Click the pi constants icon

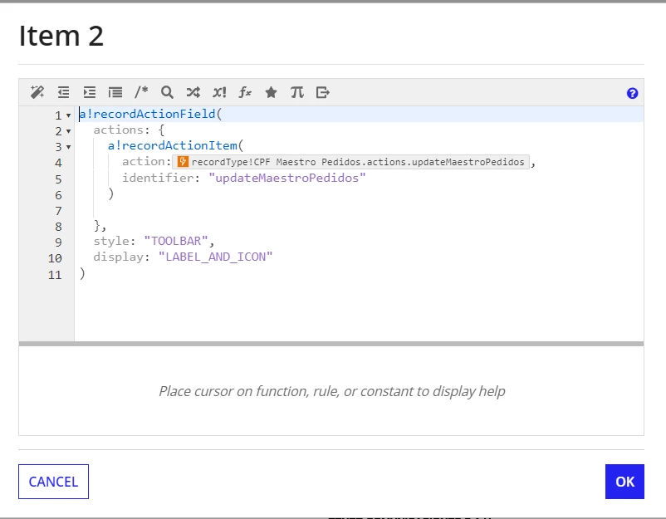point(297,92)
